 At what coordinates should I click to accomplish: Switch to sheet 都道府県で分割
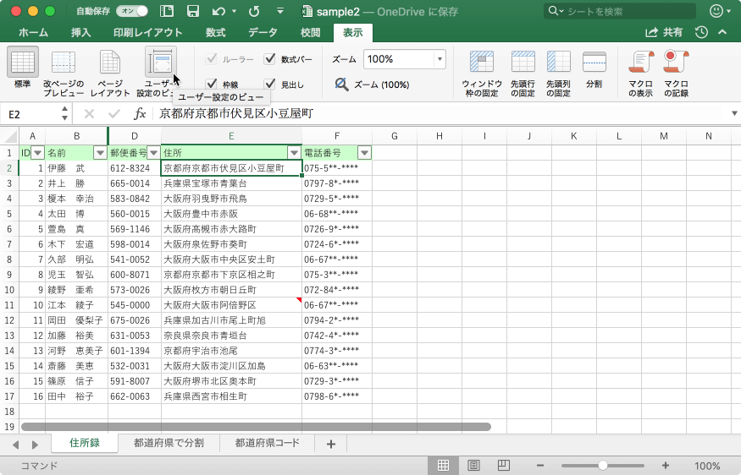click(x=169, y=443)
